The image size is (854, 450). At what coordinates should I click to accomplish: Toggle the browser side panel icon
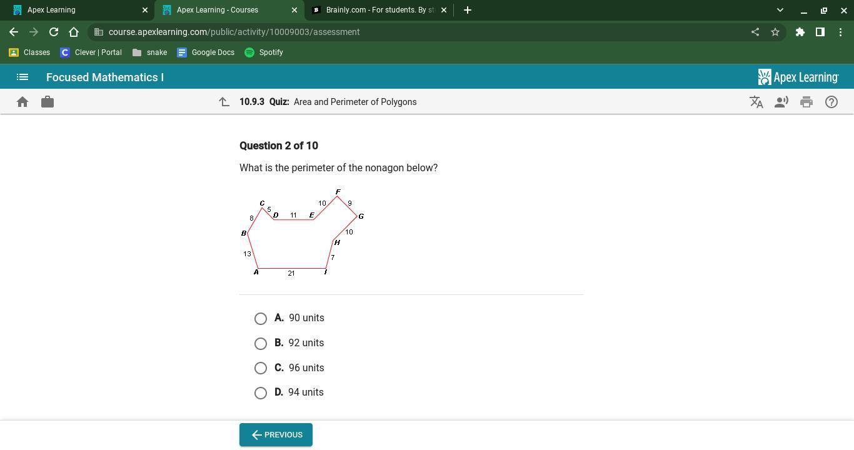point(820,32)
